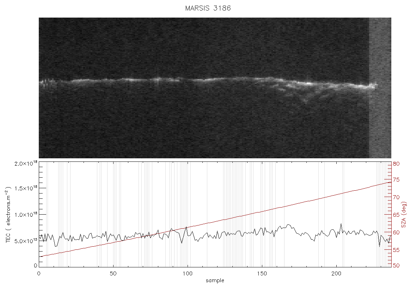Click the TEC dip near sample 96

click(x=182, y=242)
